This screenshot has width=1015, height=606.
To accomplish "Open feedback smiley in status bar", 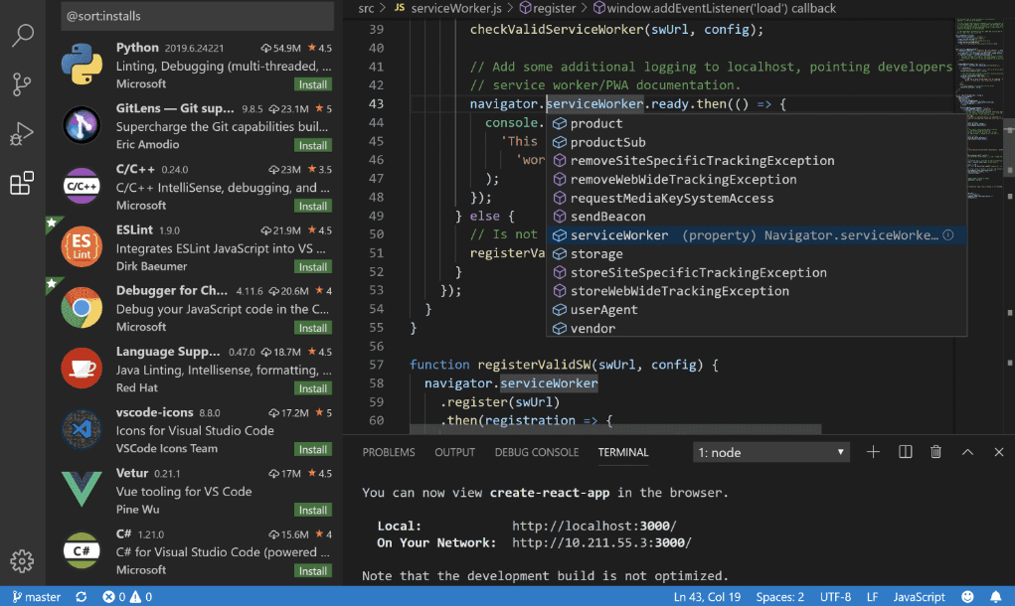I will pyautogui.click(x=967, y=597).
